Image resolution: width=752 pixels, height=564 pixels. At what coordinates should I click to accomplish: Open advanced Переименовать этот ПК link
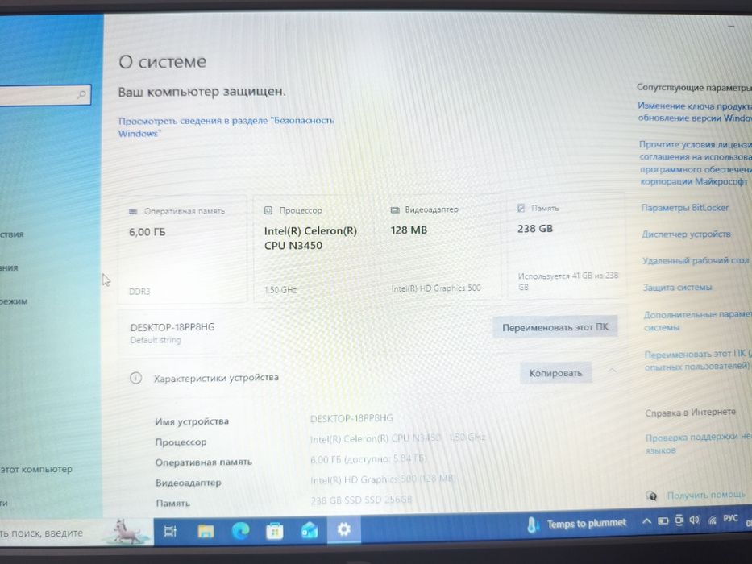click(698, 359)
